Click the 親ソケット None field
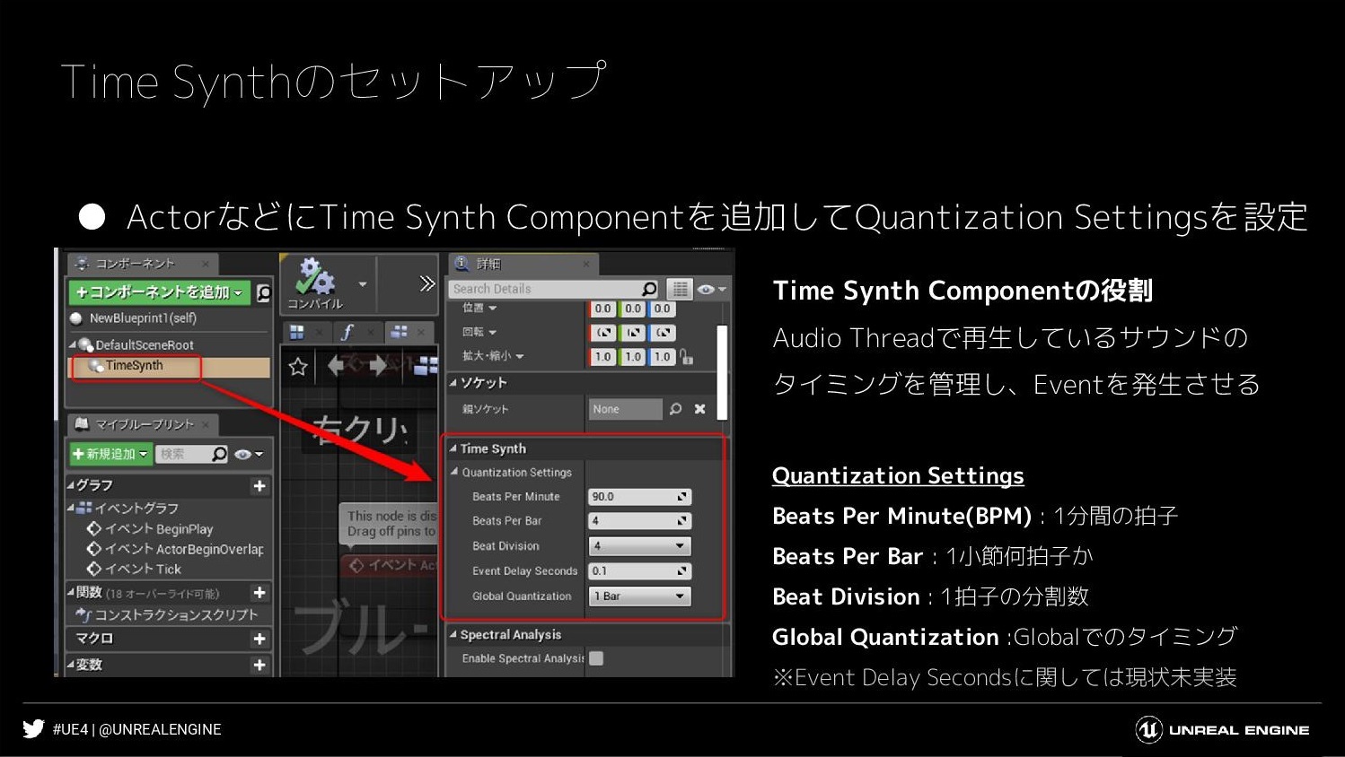The image size is (1345, 757). (626, 409)
